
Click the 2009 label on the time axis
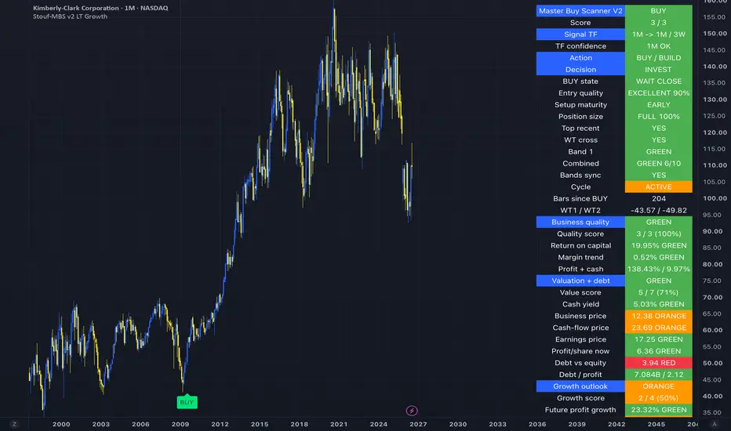tap(180, 424)
